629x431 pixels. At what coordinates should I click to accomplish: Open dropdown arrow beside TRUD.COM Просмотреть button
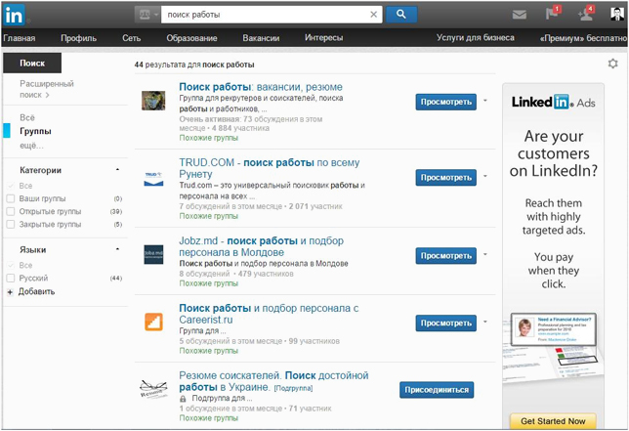click(x=485, y=176)
